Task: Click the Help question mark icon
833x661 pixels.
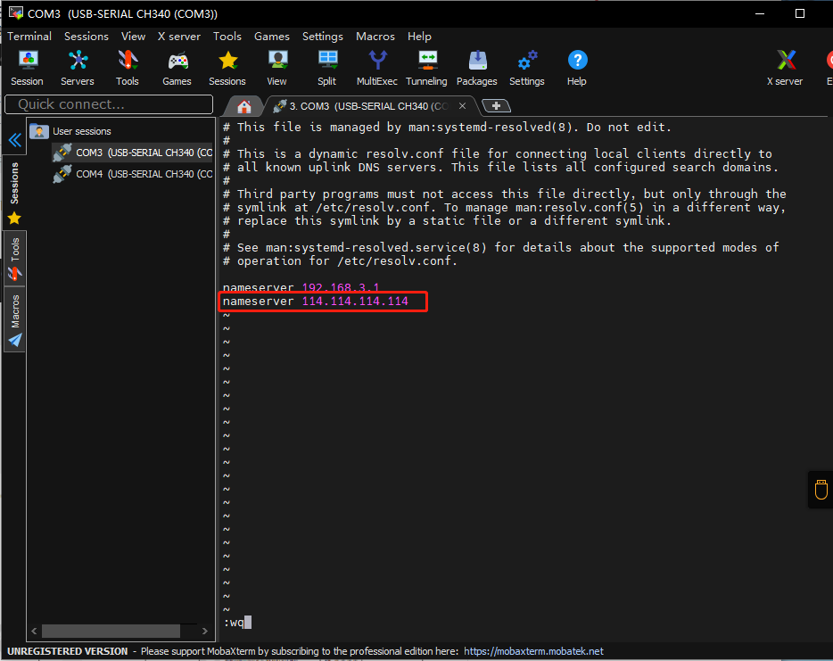Action: click(x=577, y=68)
